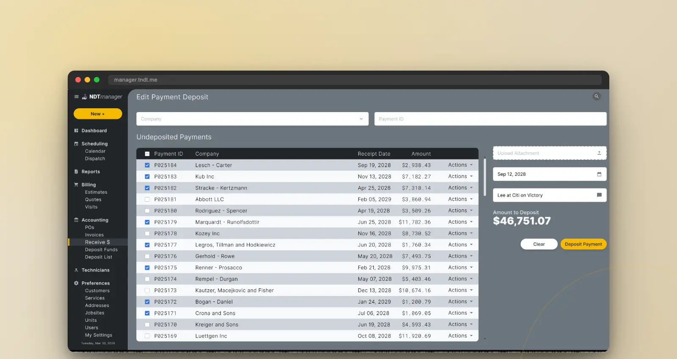Sort by Receipt Date column header

[374, 154]
